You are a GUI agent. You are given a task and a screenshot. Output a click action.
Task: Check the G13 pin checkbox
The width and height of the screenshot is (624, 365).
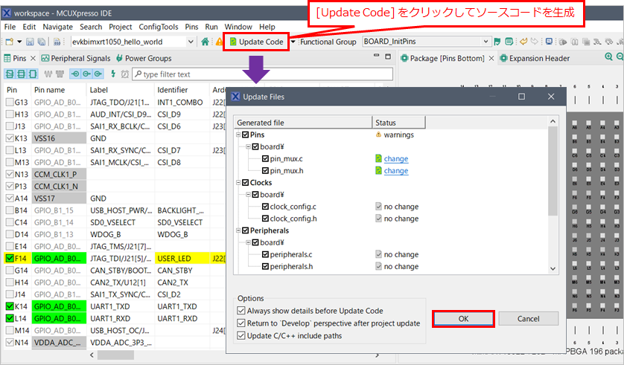click(10, 102)
